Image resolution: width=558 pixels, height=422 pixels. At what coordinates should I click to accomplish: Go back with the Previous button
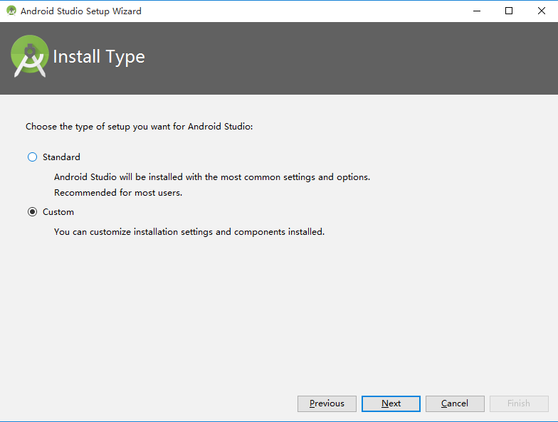(x=327, y=403)
